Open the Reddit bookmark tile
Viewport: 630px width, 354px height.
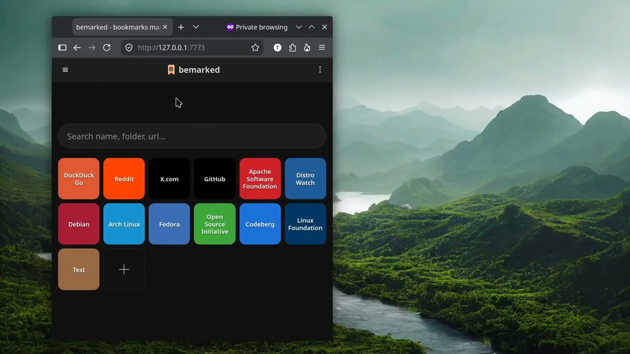(x=124, y=179)
